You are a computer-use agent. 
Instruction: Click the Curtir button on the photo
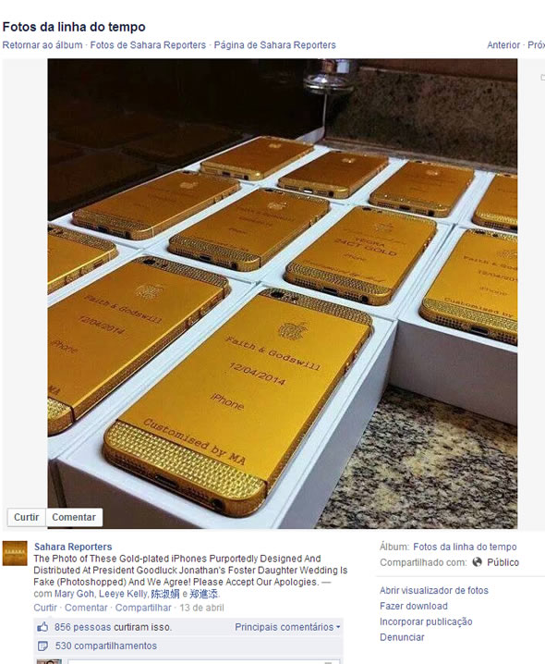[x=26, y=517]
